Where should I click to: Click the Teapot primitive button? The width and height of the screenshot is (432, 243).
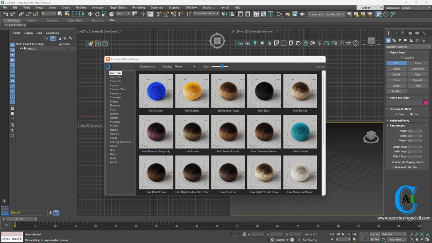tap(397, 86)
